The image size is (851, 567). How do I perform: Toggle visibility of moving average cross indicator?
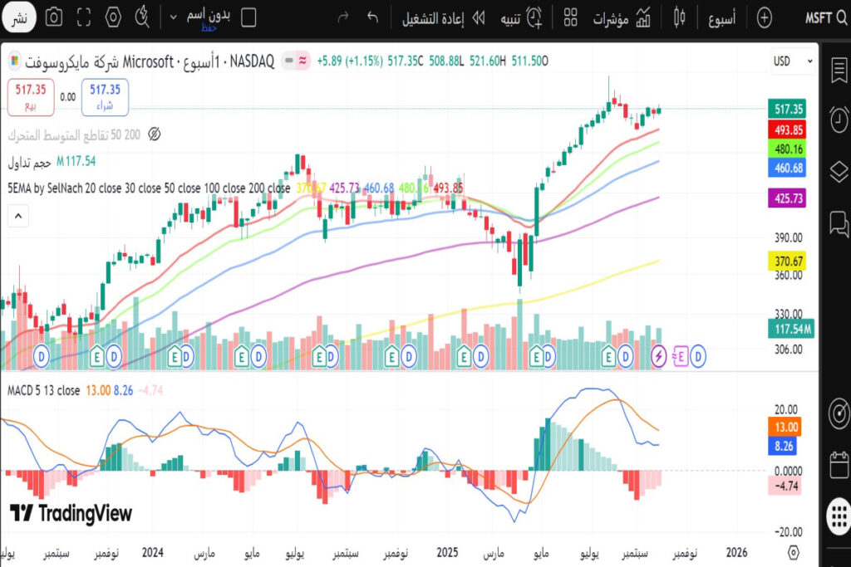click(154, 134)
